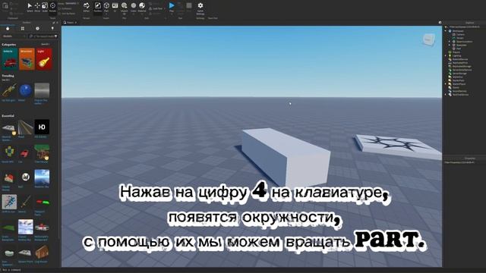
Task: Open the dropdown arrow under Play
Action: (x=172, y=14)
